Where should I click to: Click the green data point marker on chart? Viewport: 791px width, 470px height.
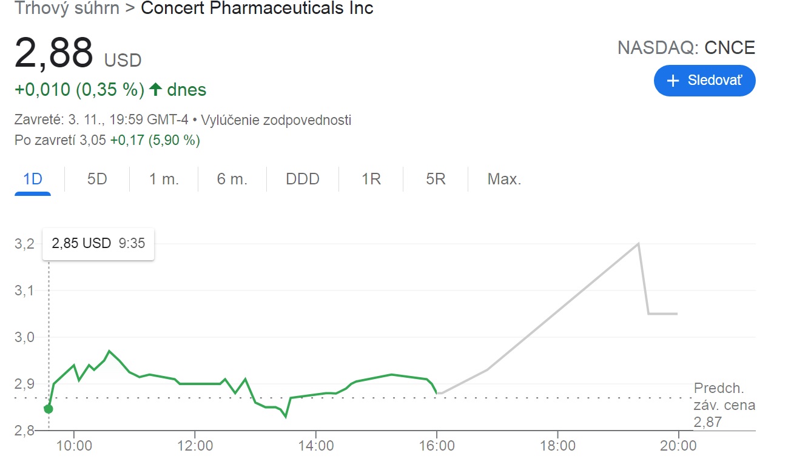(x=49, y=409)
